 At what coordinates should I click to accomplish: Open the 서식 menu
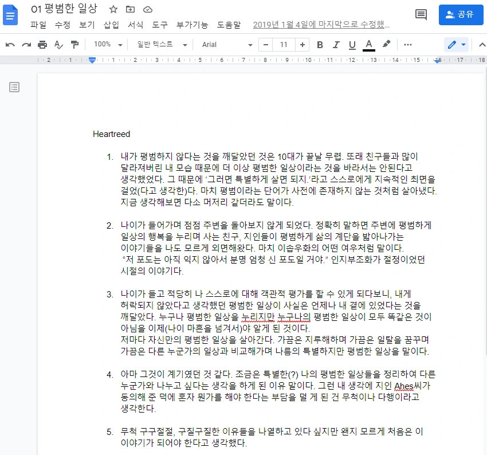click(x=135, y=25)
